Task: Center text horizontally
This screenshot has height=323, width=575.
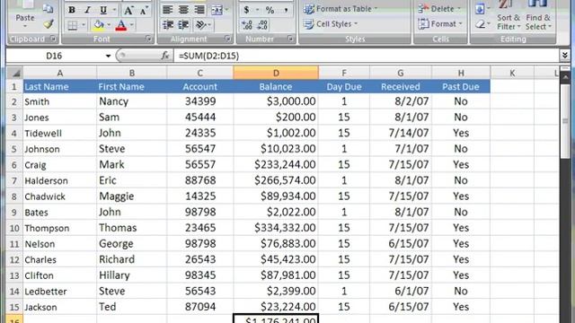Action: tap(183, 10)
